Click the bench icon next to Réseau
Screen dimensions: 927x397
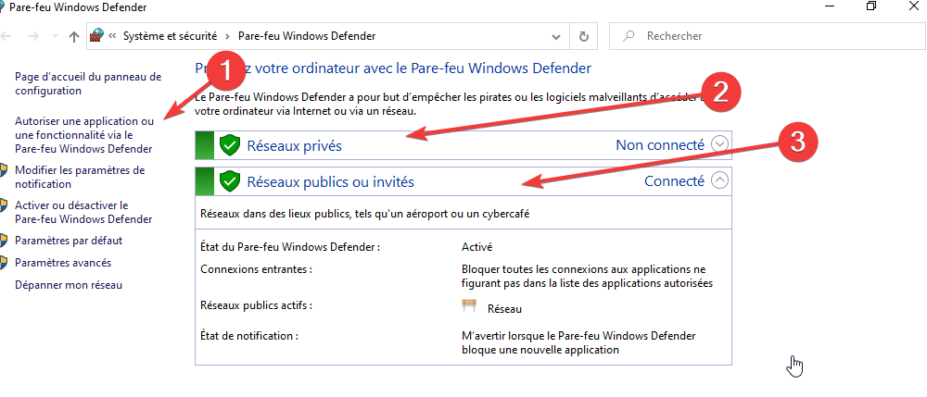point(469,306)
